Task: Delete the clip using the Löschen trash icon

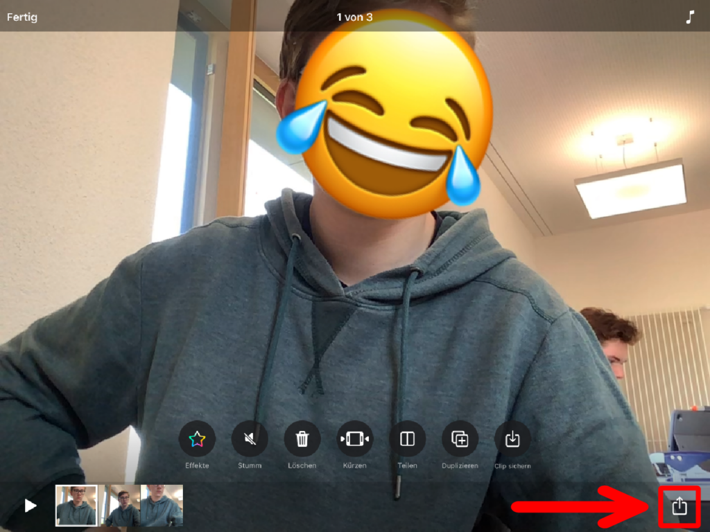Action: (x=302, y=438)
